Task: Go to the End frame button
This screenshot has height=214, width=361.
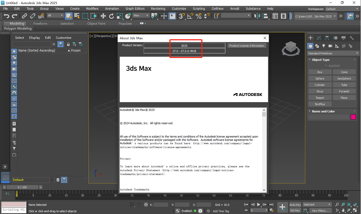Action: point(271,205)
